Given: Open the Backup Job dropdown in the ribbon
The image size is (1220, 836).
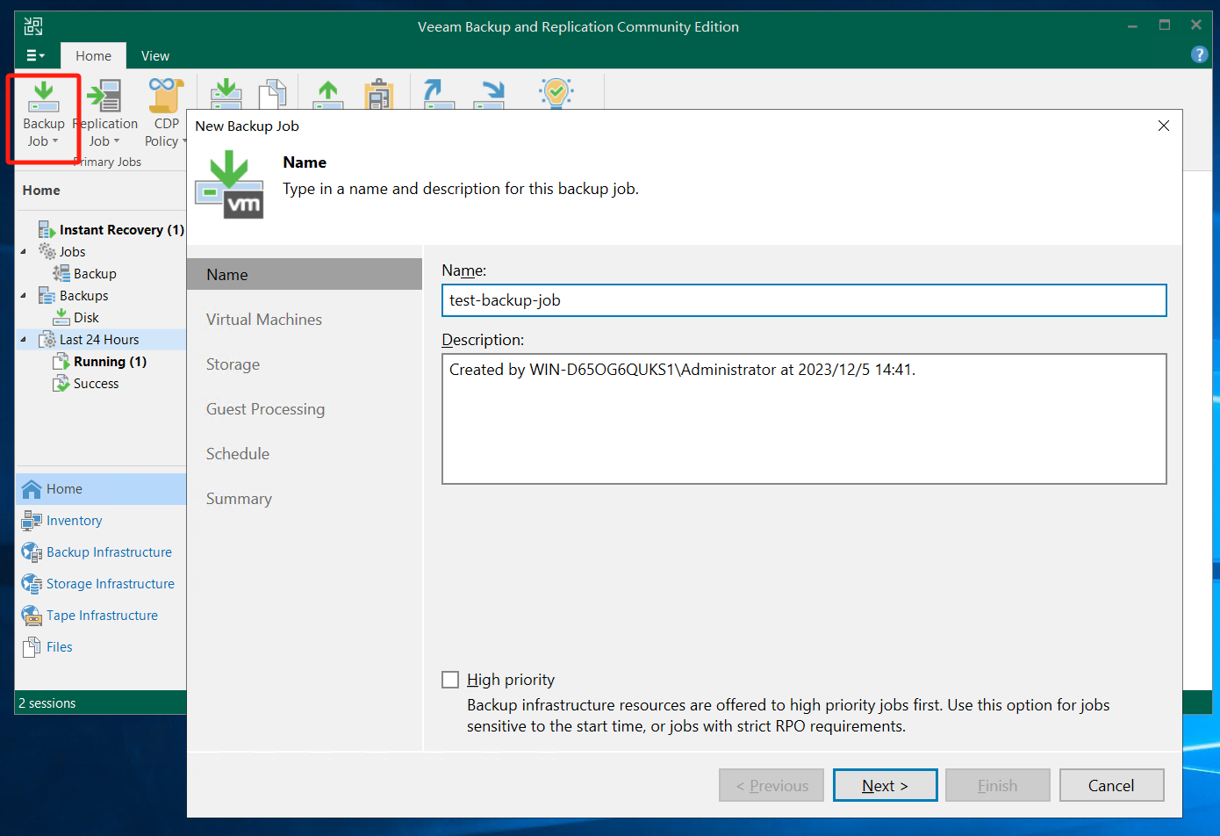Looking at the screenshot, I should click(43, 115).
